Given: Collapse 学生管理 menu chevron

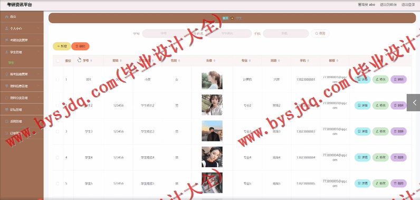Looking at the screenshot, I should coord(39,52).
